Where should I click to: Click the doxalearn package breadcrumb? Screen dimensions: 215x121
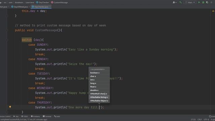[19, 2]
